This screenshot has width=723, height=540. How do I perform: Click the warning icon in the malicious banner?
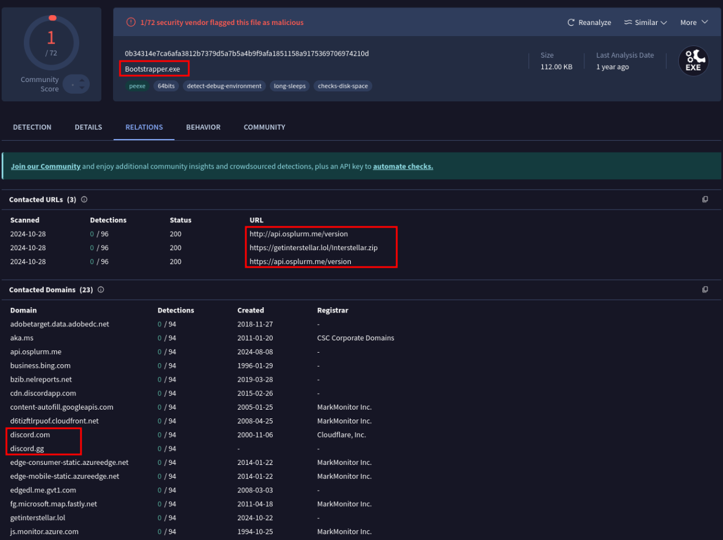click(x=130, y=22)
